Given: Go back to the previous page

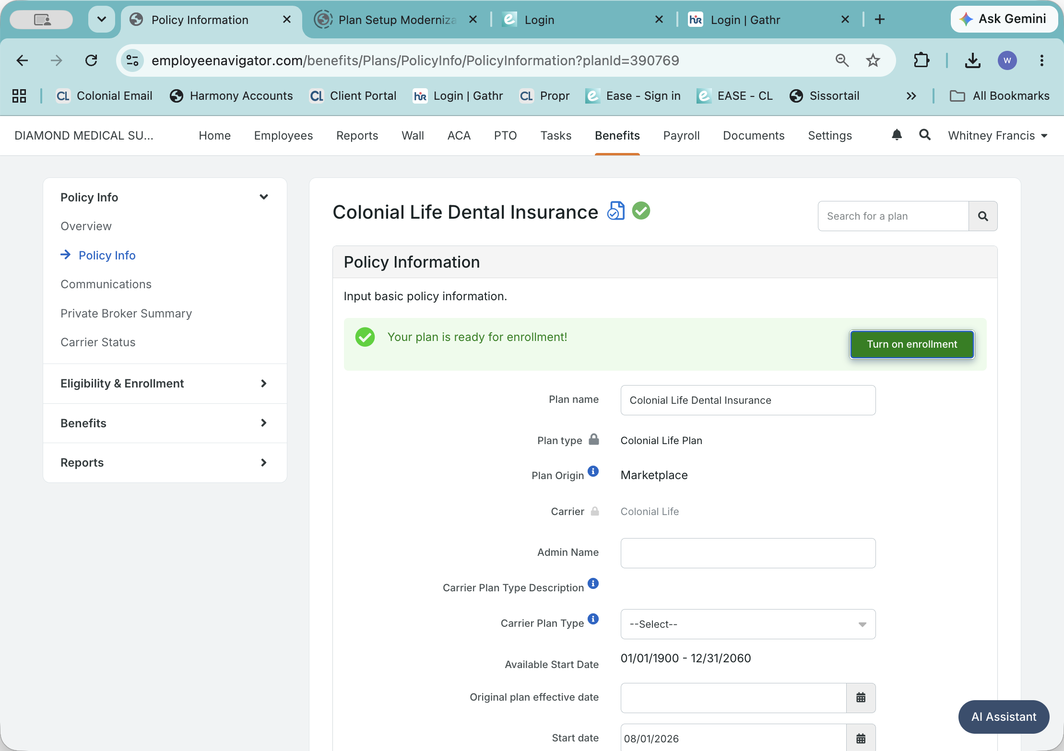Looking at the screenshot, I should point(22,60).
